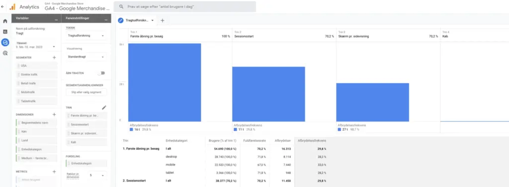
Task: Edit funnel steps with pencil icon
Action: point(104,107)
